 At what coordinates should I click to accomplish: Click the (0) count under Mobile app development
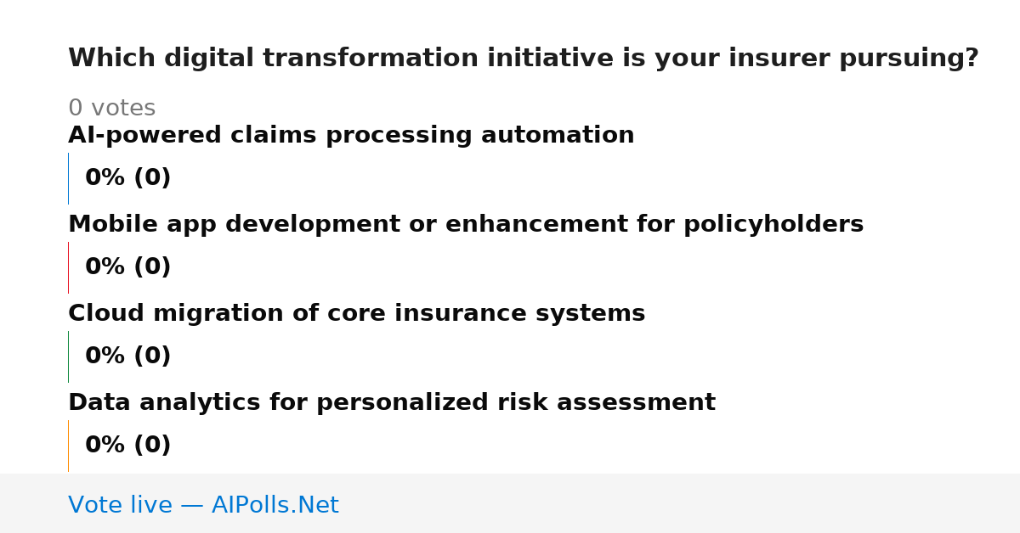152,267
